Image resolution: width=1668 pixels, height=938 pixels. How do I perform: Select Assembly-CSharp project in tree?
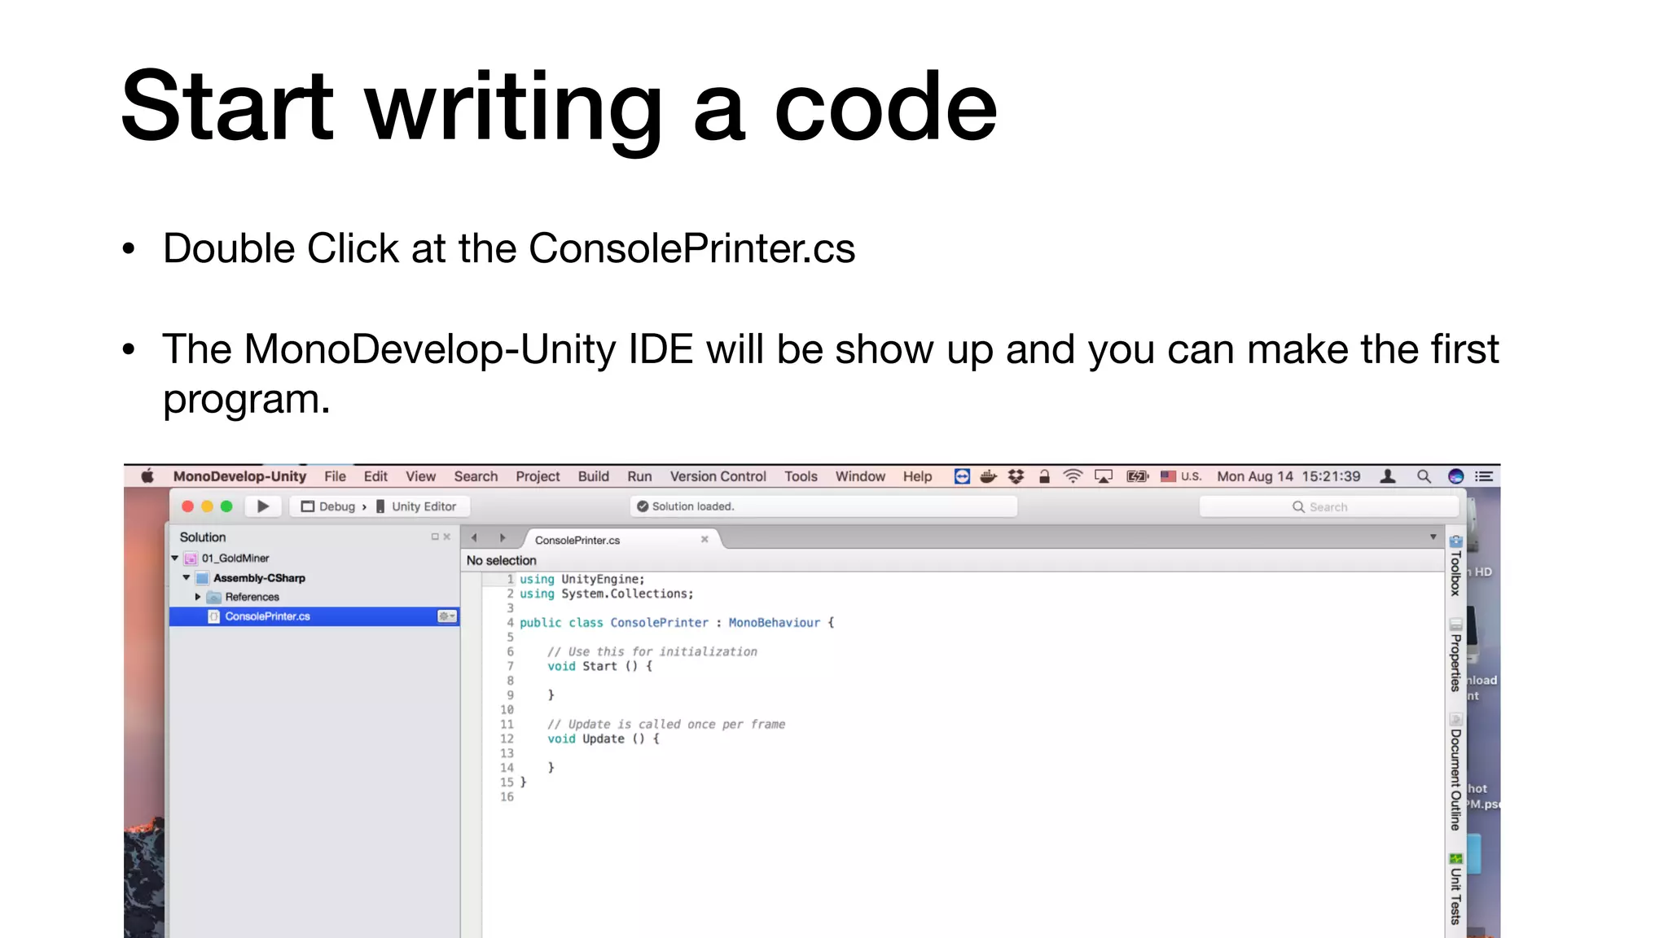(259, 578)
